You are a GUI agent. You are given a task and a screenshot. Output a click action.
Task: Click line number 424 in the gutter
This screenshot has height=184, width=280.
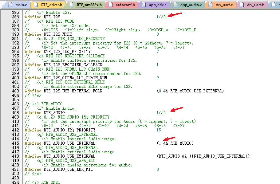point(16,182)
